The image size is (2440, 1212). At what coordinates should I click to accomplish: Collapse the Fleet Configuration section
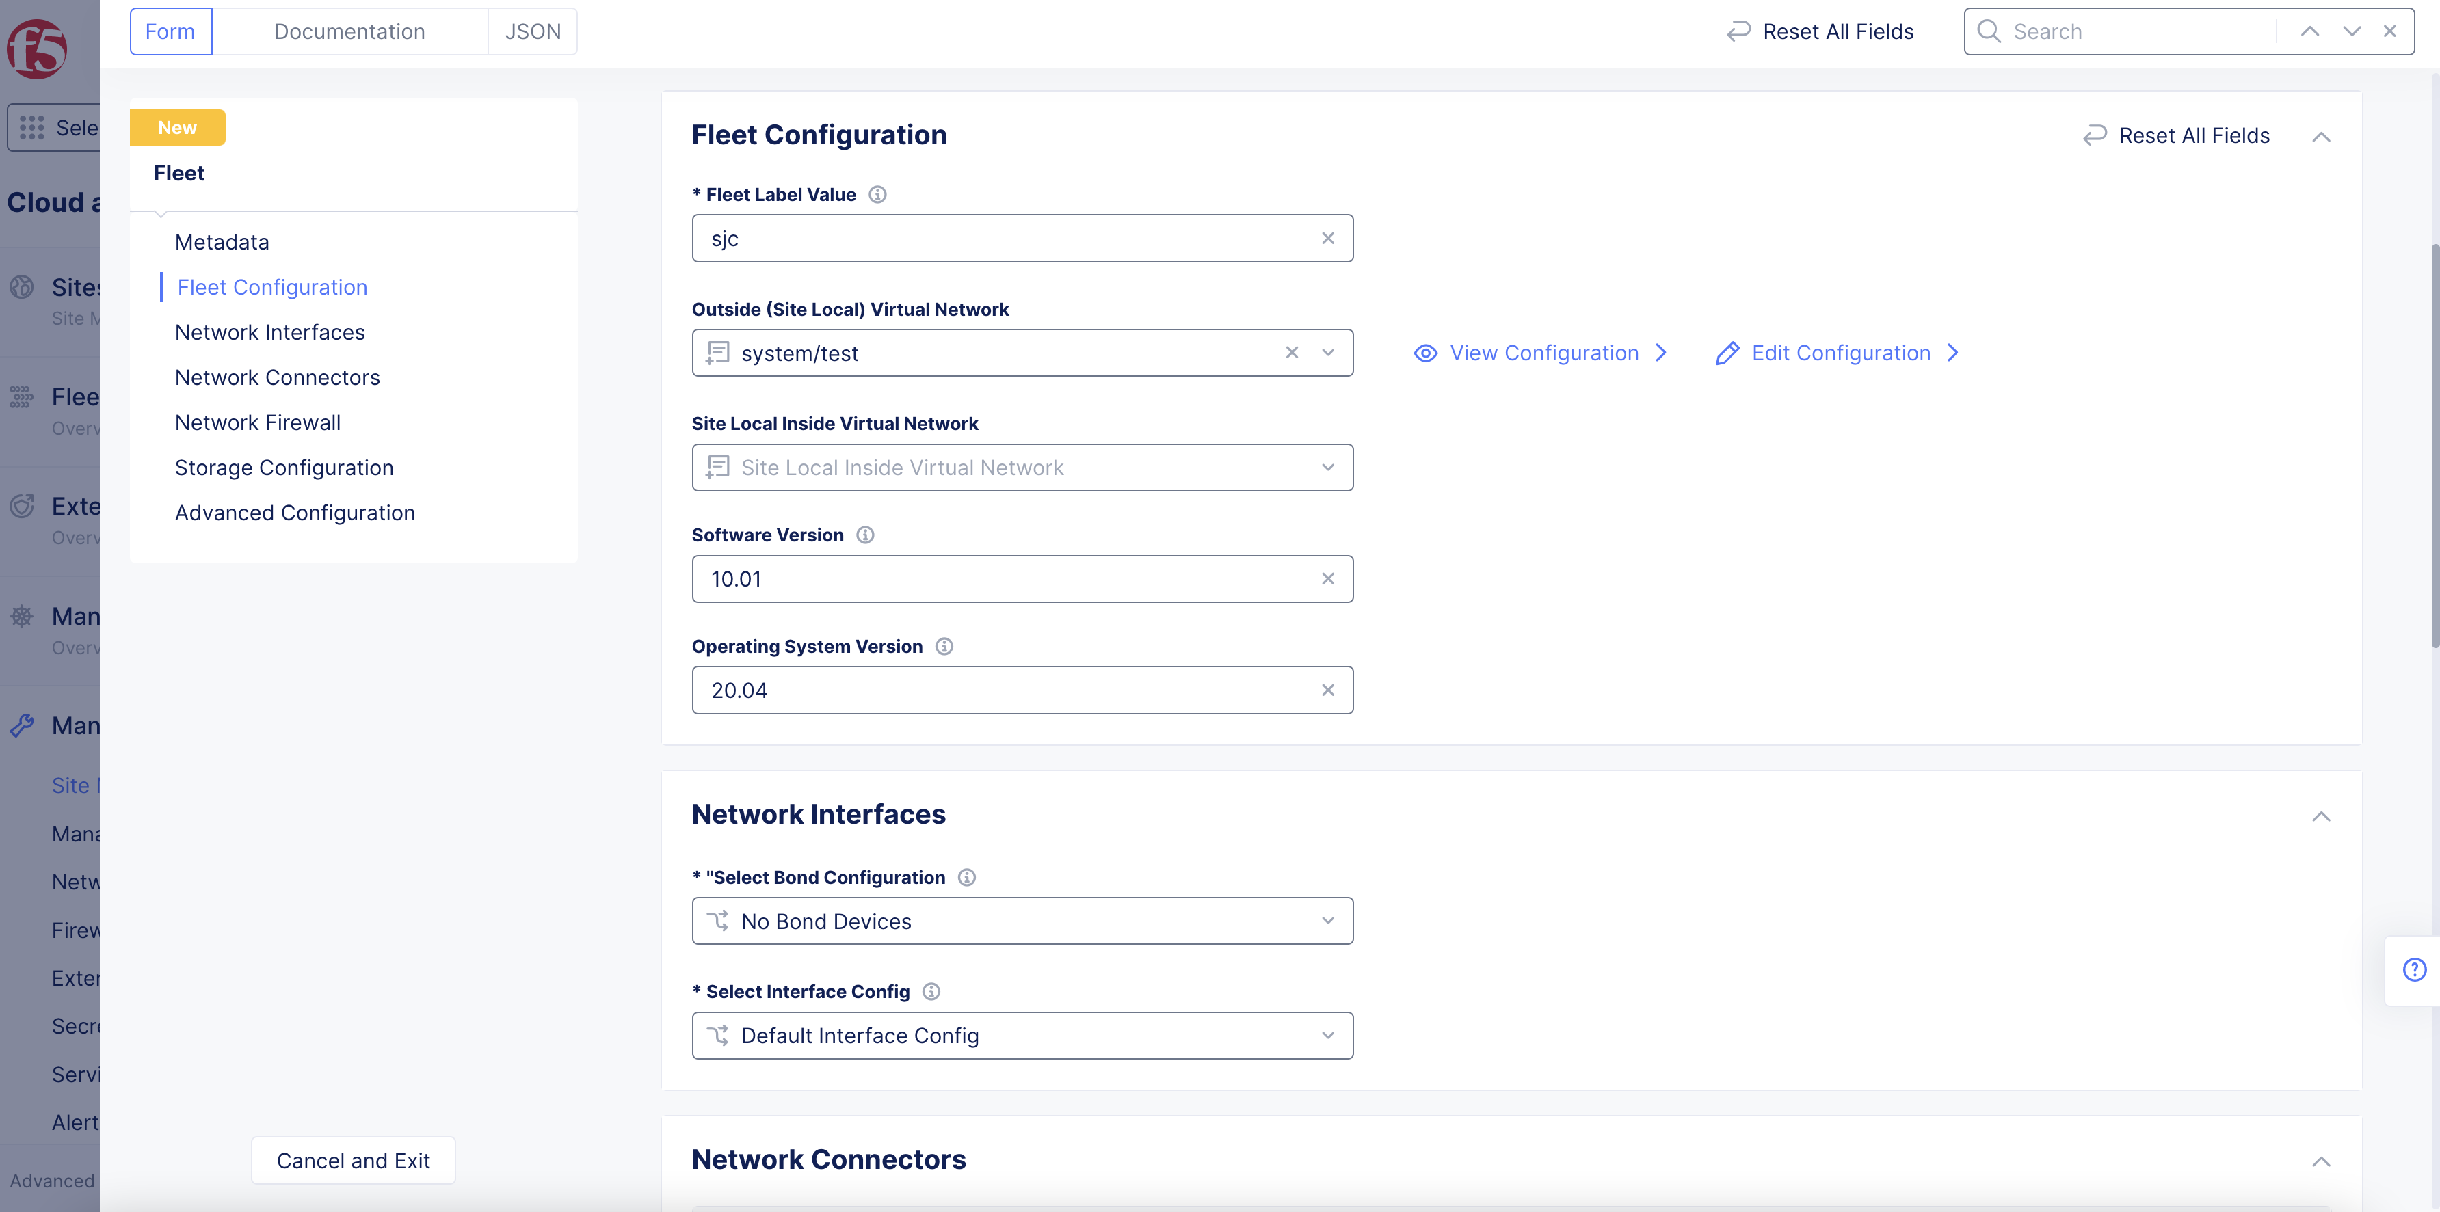tap(2320, 137)
